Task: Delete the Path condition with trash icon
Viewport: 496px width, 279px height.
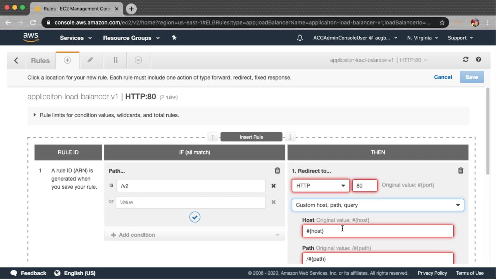Action: pos(277,171)
